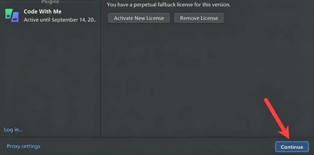Screen dimensions: 314x155
Task: Select the Code With Me list entry title
Action: [x=42, y=12]
